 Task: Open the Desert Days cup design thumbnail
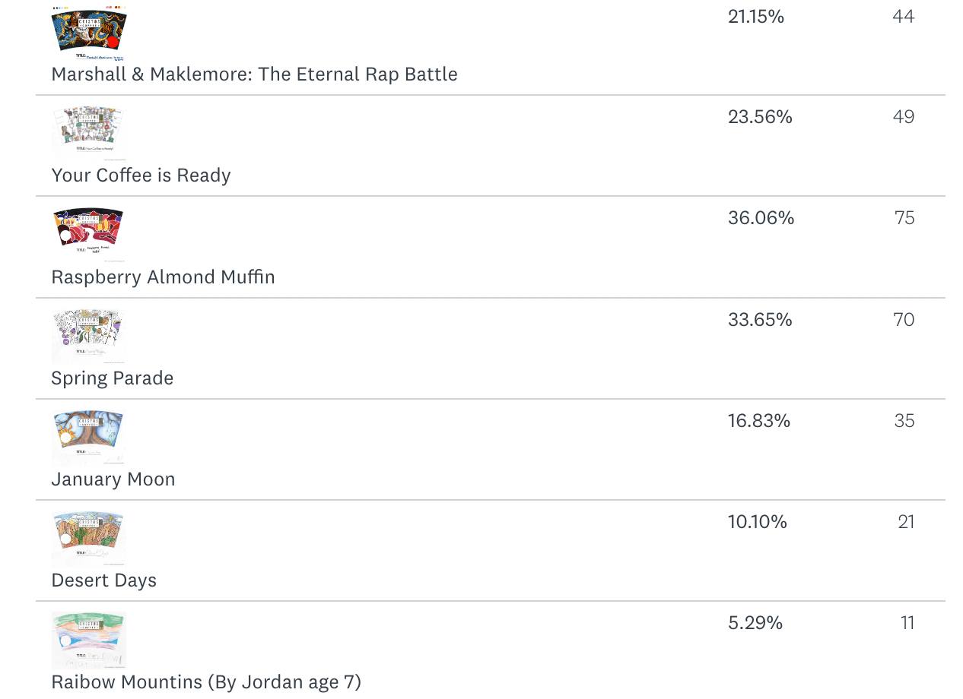click(x=88, y=538)
